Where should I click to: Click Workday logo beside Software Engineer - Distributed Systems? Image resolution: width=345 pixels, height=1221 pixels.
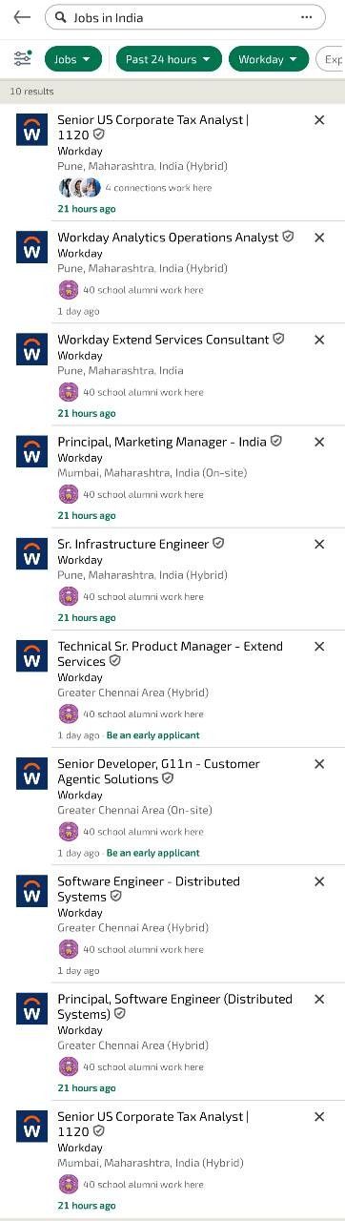coord(31,891)
